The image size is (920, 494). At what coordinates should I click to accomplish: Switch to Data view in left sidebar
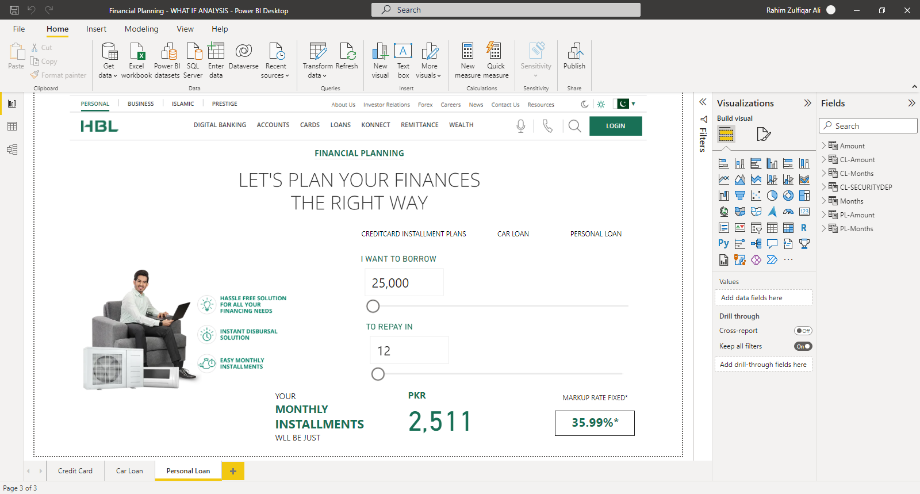coord(12,127)
